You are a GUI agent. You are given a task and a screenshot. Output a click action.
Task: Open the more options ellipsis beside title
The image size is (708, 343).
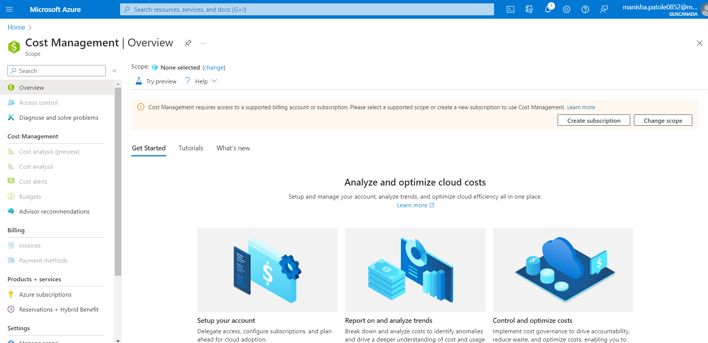point(203,43)
